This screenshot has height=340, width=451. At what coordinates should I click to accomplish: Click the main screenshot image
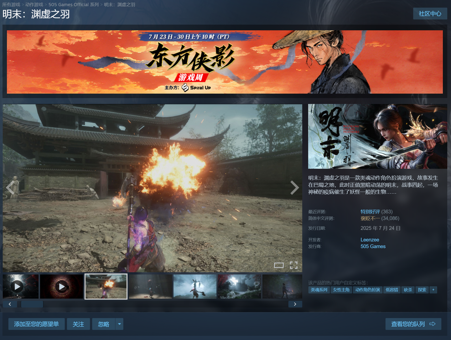pyautogui.click(x=153, y=188)
